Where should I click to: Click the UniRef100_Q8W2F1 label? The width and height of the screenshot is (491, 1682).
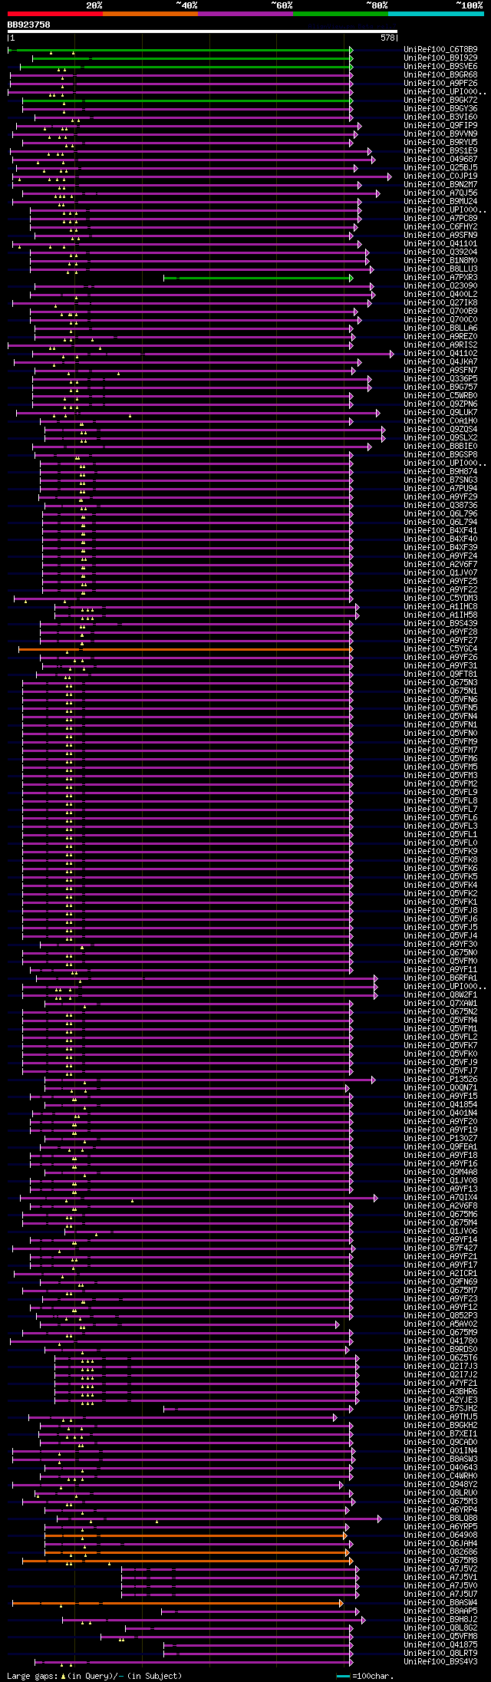coord(440,995)
